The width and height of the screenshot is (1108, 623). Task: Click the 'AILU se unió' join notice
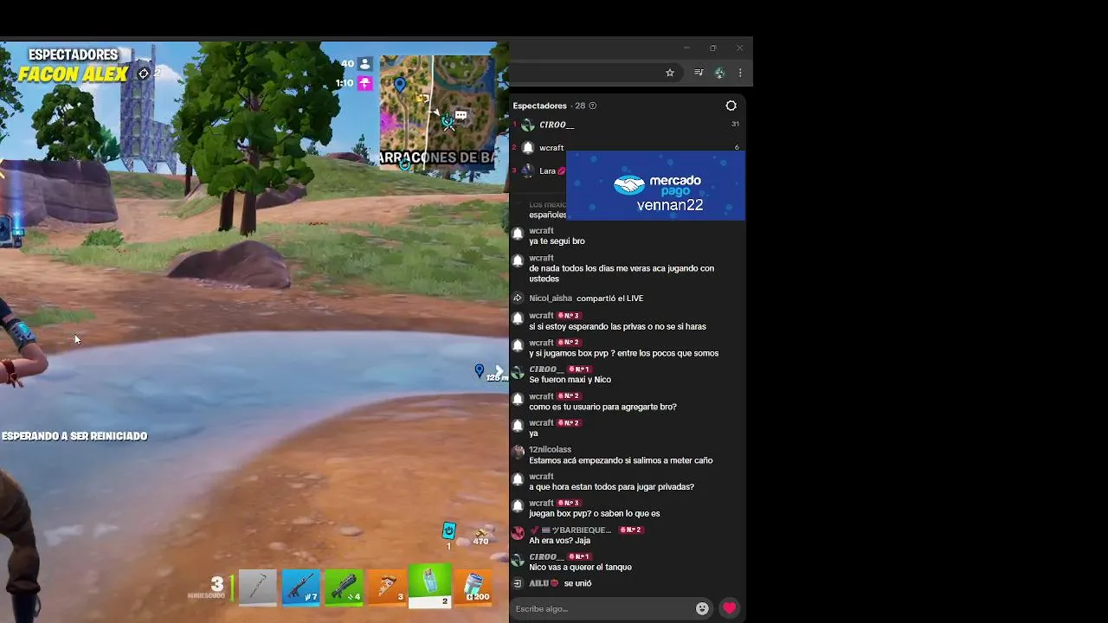pos(560,584)
